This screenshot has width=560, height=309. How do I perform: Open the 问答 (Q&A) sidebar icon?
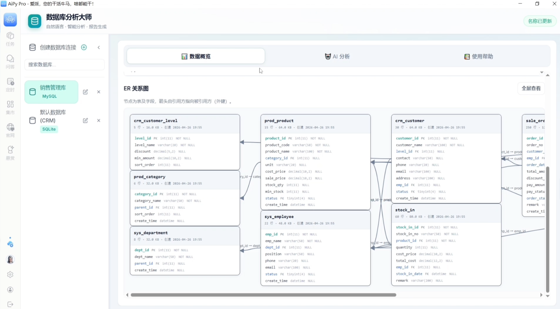(x=10, y=62)
